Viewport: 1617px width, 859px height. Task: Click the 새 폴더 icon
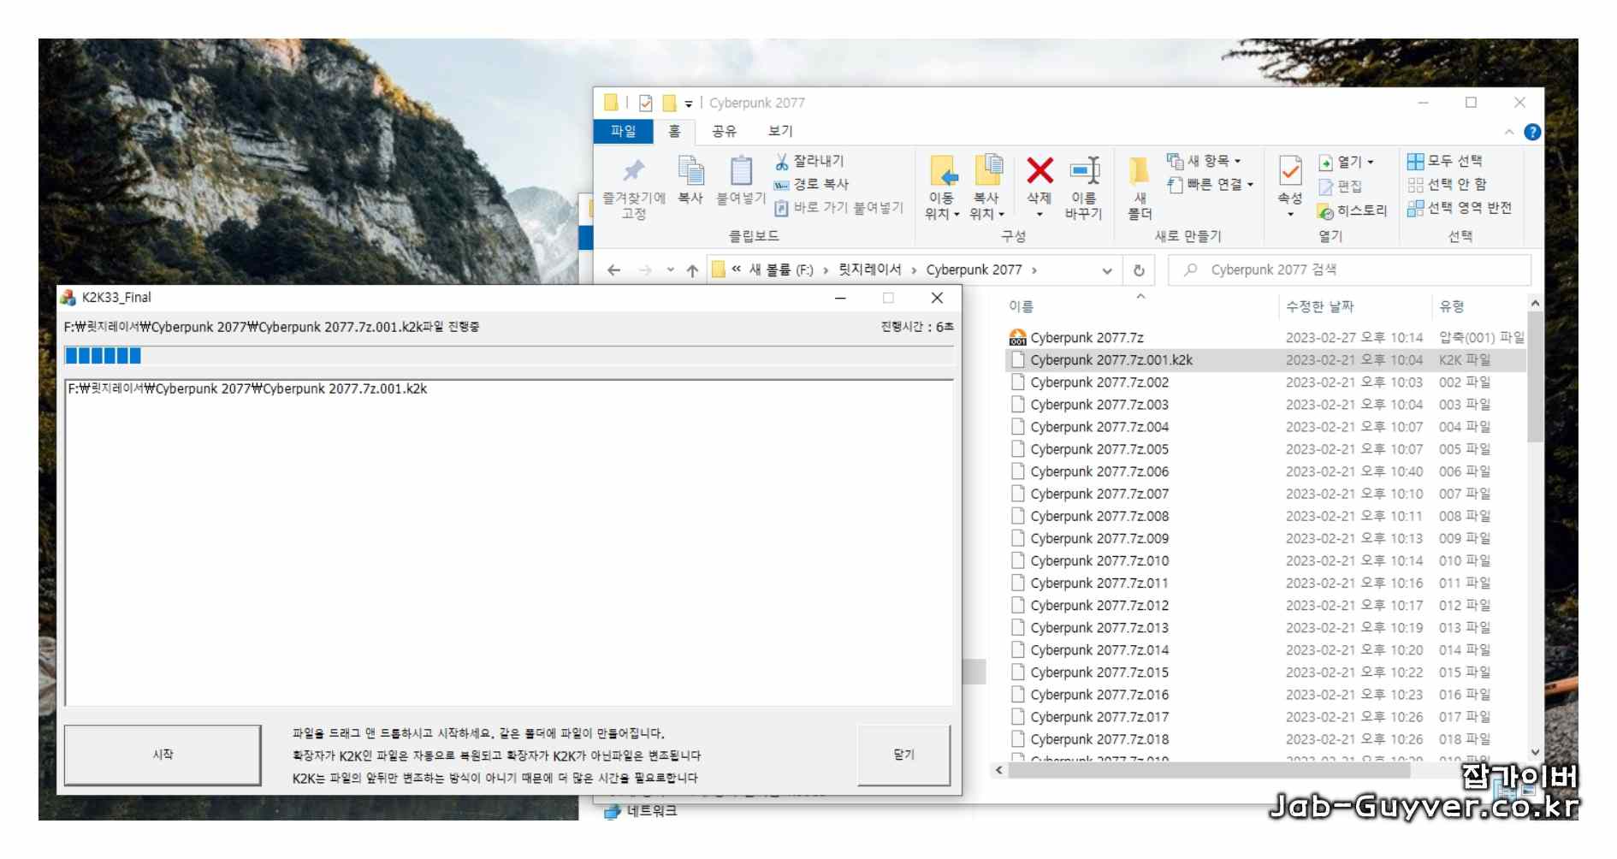pyautogui.click(x=1140, y=171)
